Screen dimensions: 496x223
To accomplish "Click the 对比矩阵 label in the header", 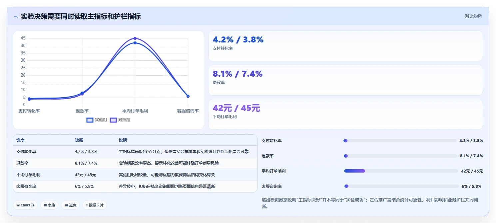I will click(473, 16).
